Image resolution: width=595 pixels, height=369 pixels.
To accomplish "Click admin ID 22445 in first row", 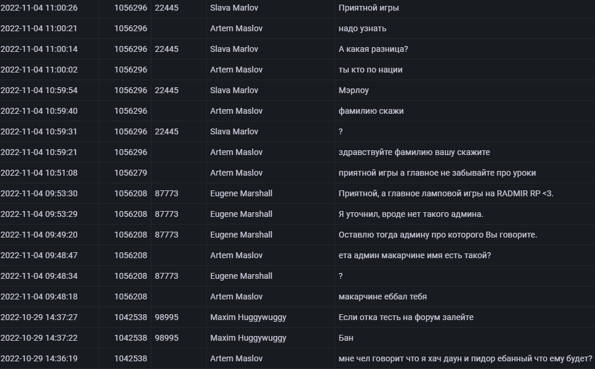I will coord(167,8).
